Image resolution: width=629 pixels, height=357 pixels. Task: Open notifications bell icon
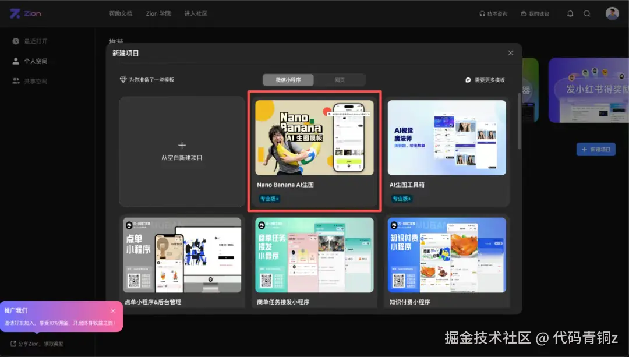(x=570, y=13)
